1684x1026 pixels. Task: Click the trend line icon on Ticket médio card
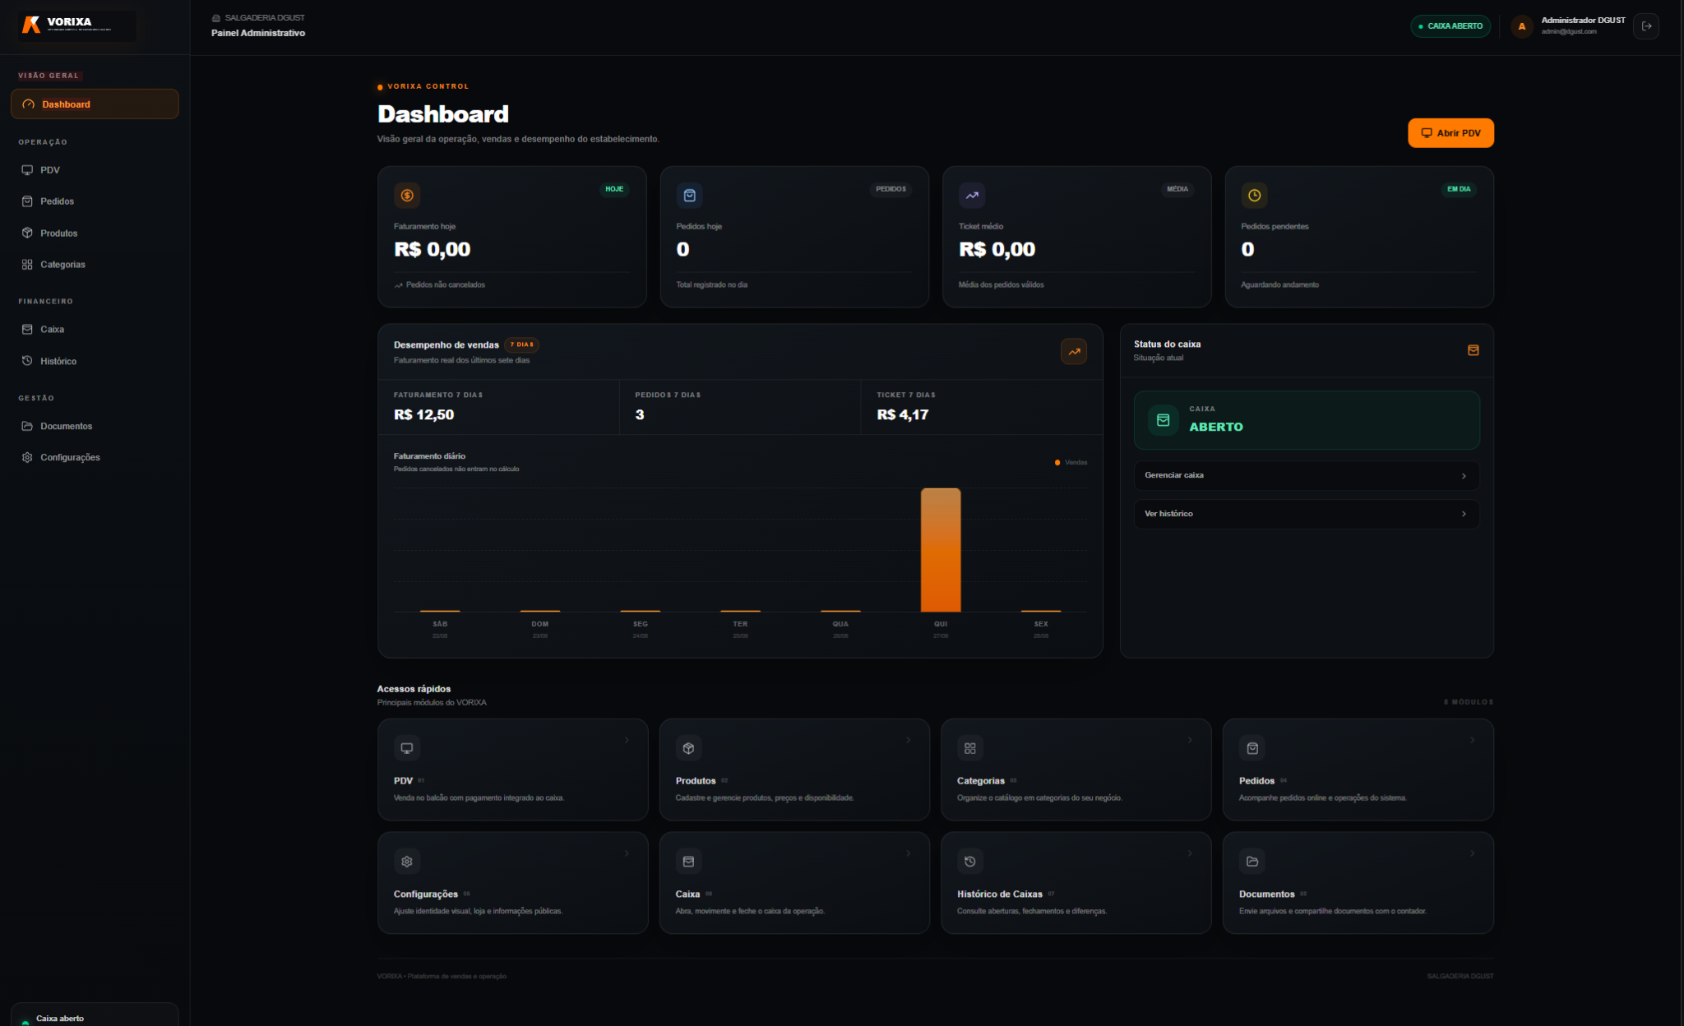click(972, 196)
